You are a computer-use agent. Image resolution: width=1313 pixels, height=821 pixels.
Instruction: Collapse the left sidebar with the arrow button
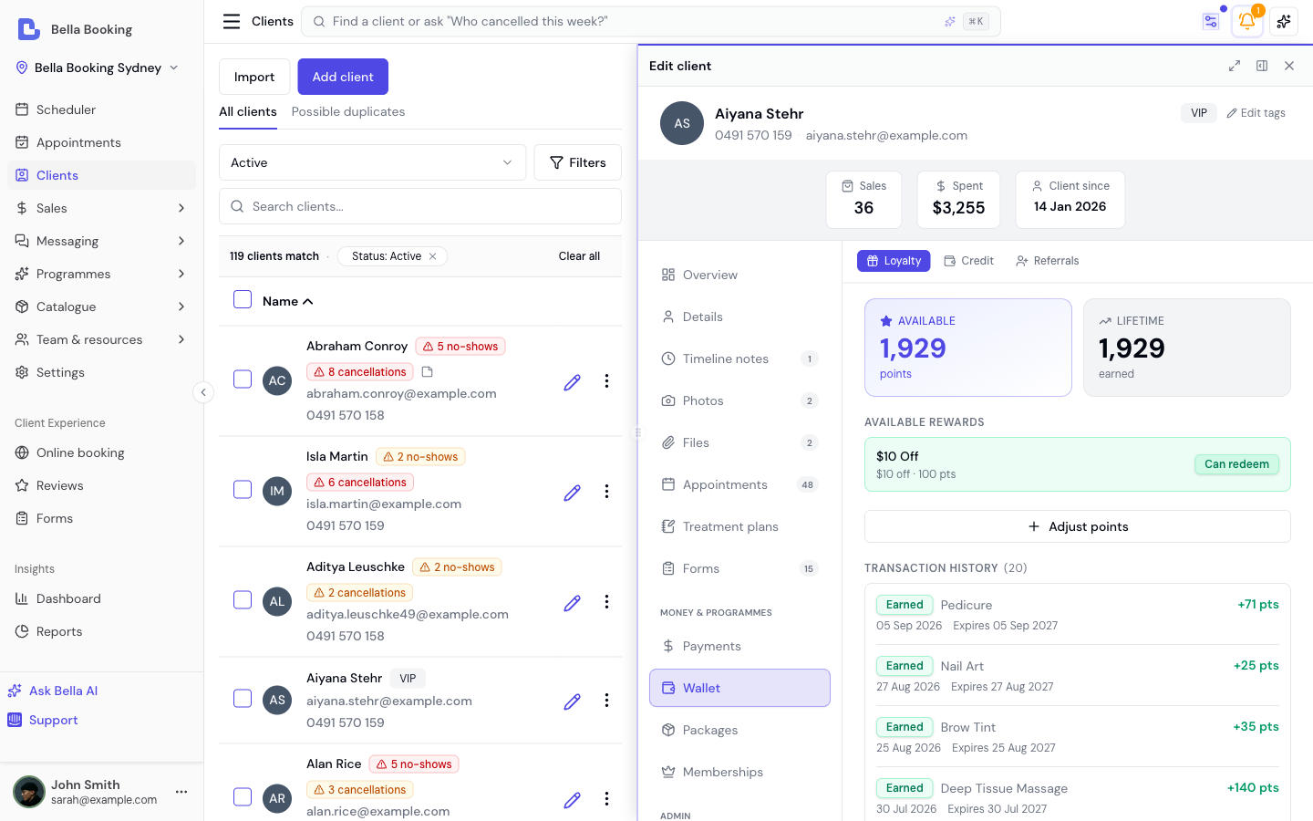coord(203,392)
